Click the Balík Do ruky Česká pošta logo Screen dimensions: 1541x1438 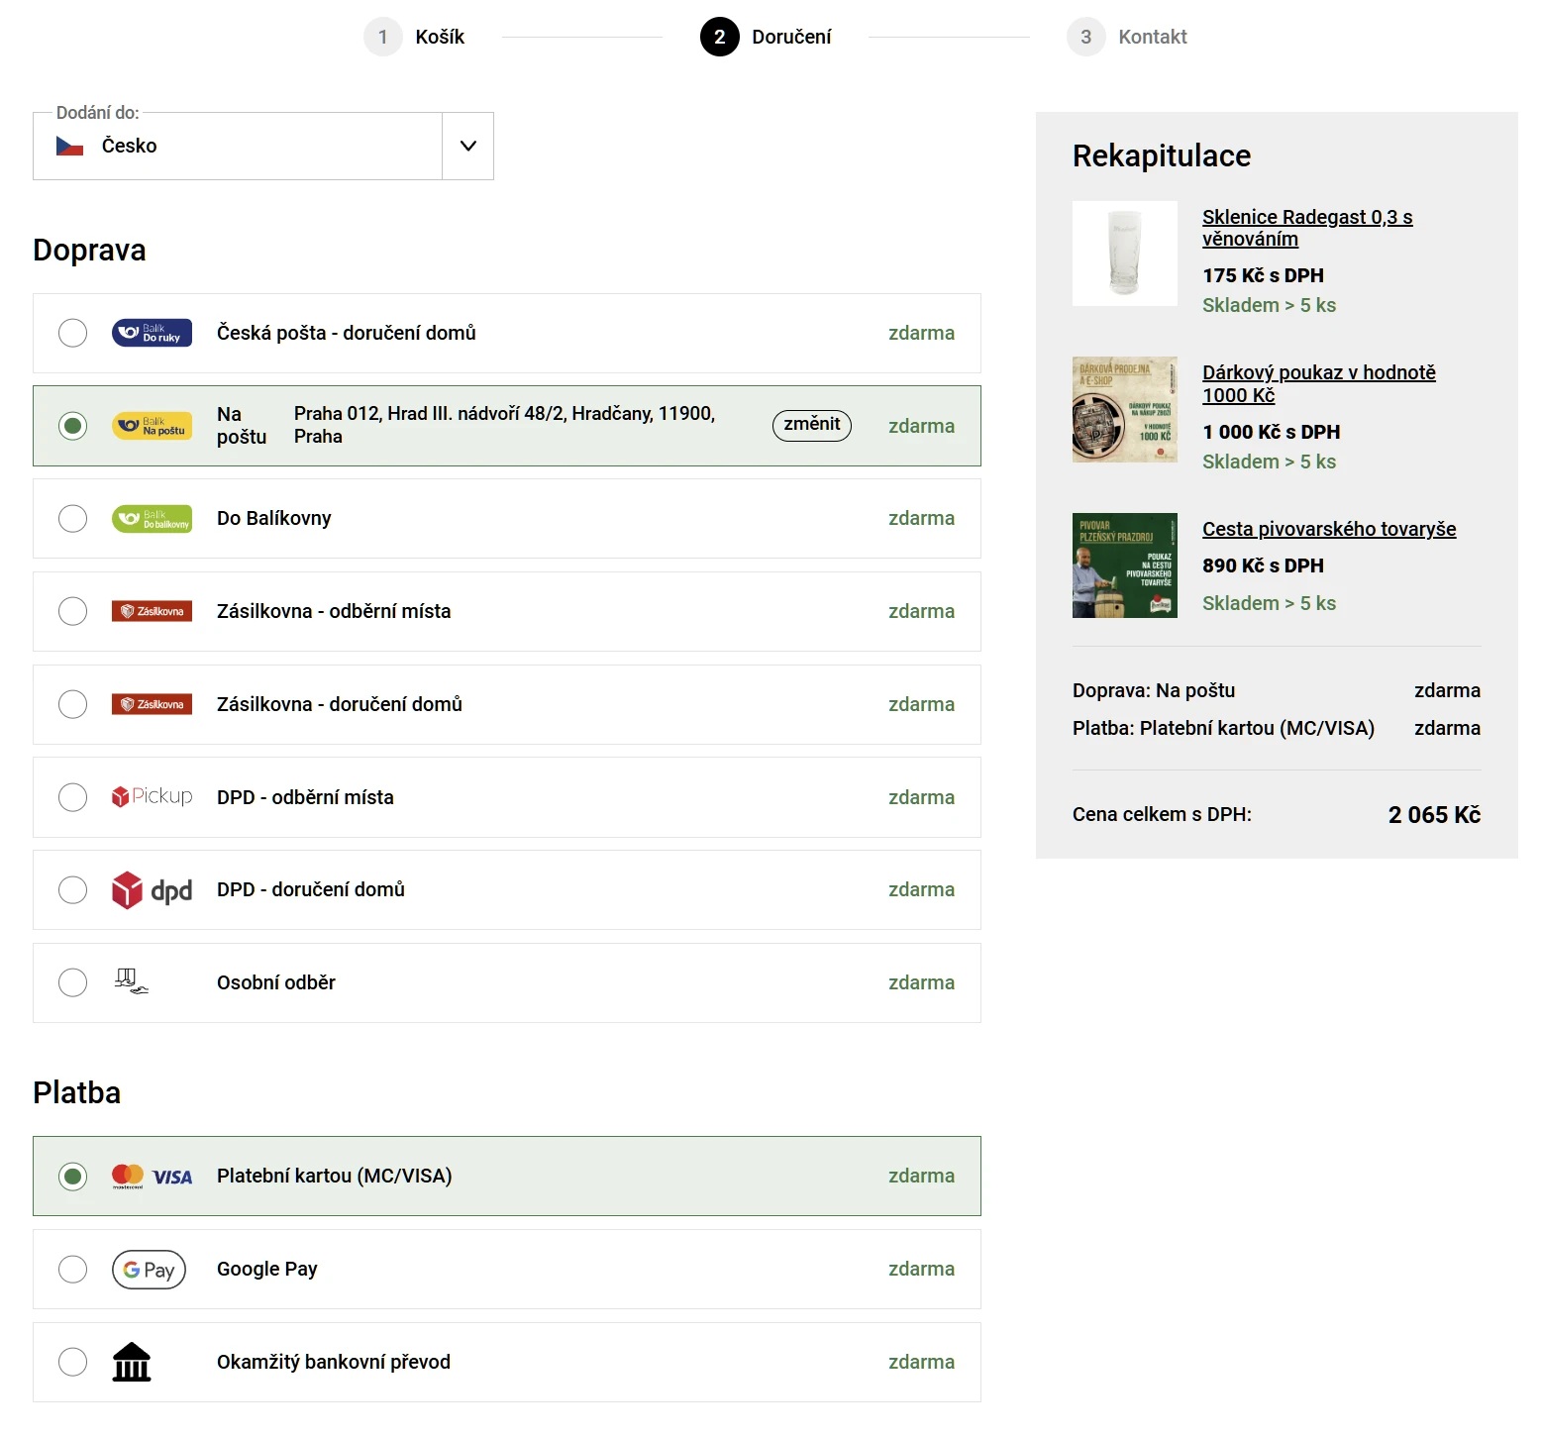click(x=152, y=333)
